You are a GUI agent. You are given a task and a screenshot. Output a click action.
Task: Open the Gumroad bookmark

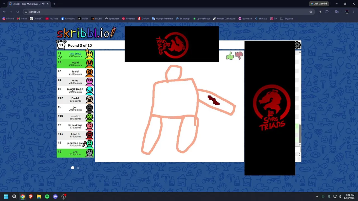(245, 19)
